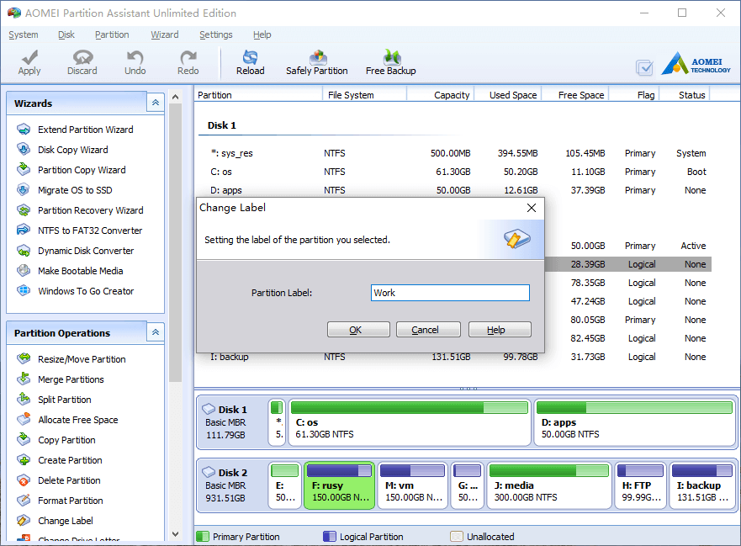Screen dimensions: 741x546
Task: Choose Change Label in sidebar
Action: pyautogui.click(x=56, y=521)
